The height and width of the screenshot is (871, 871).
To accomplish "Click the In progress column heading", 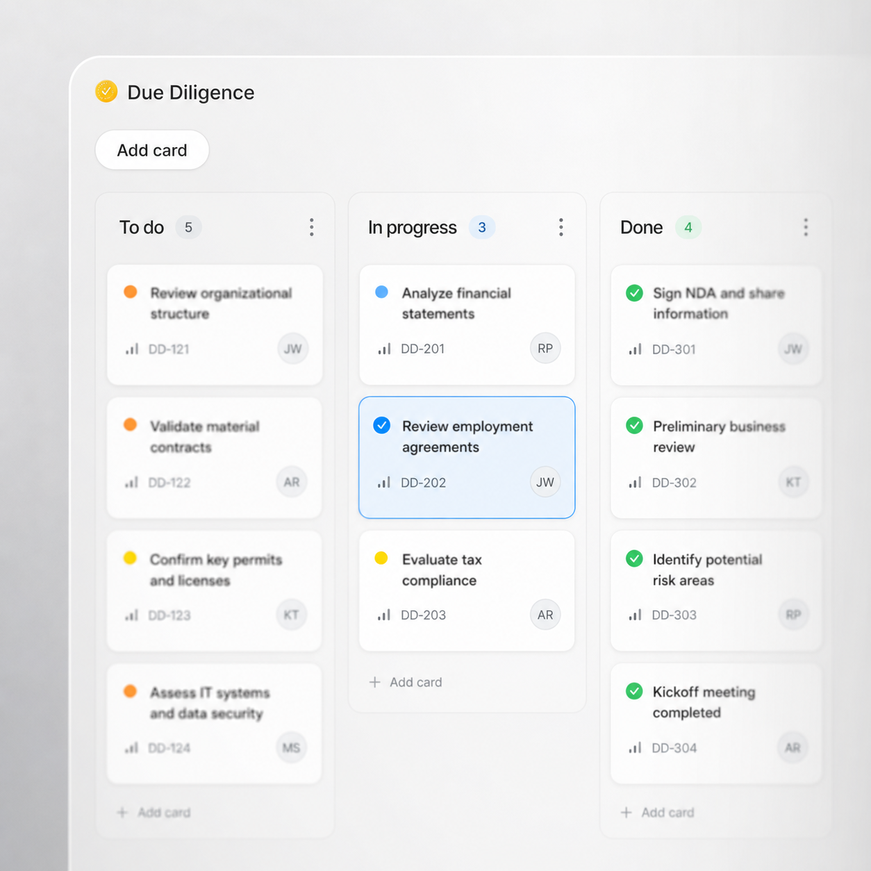I will tap(413, 228).
